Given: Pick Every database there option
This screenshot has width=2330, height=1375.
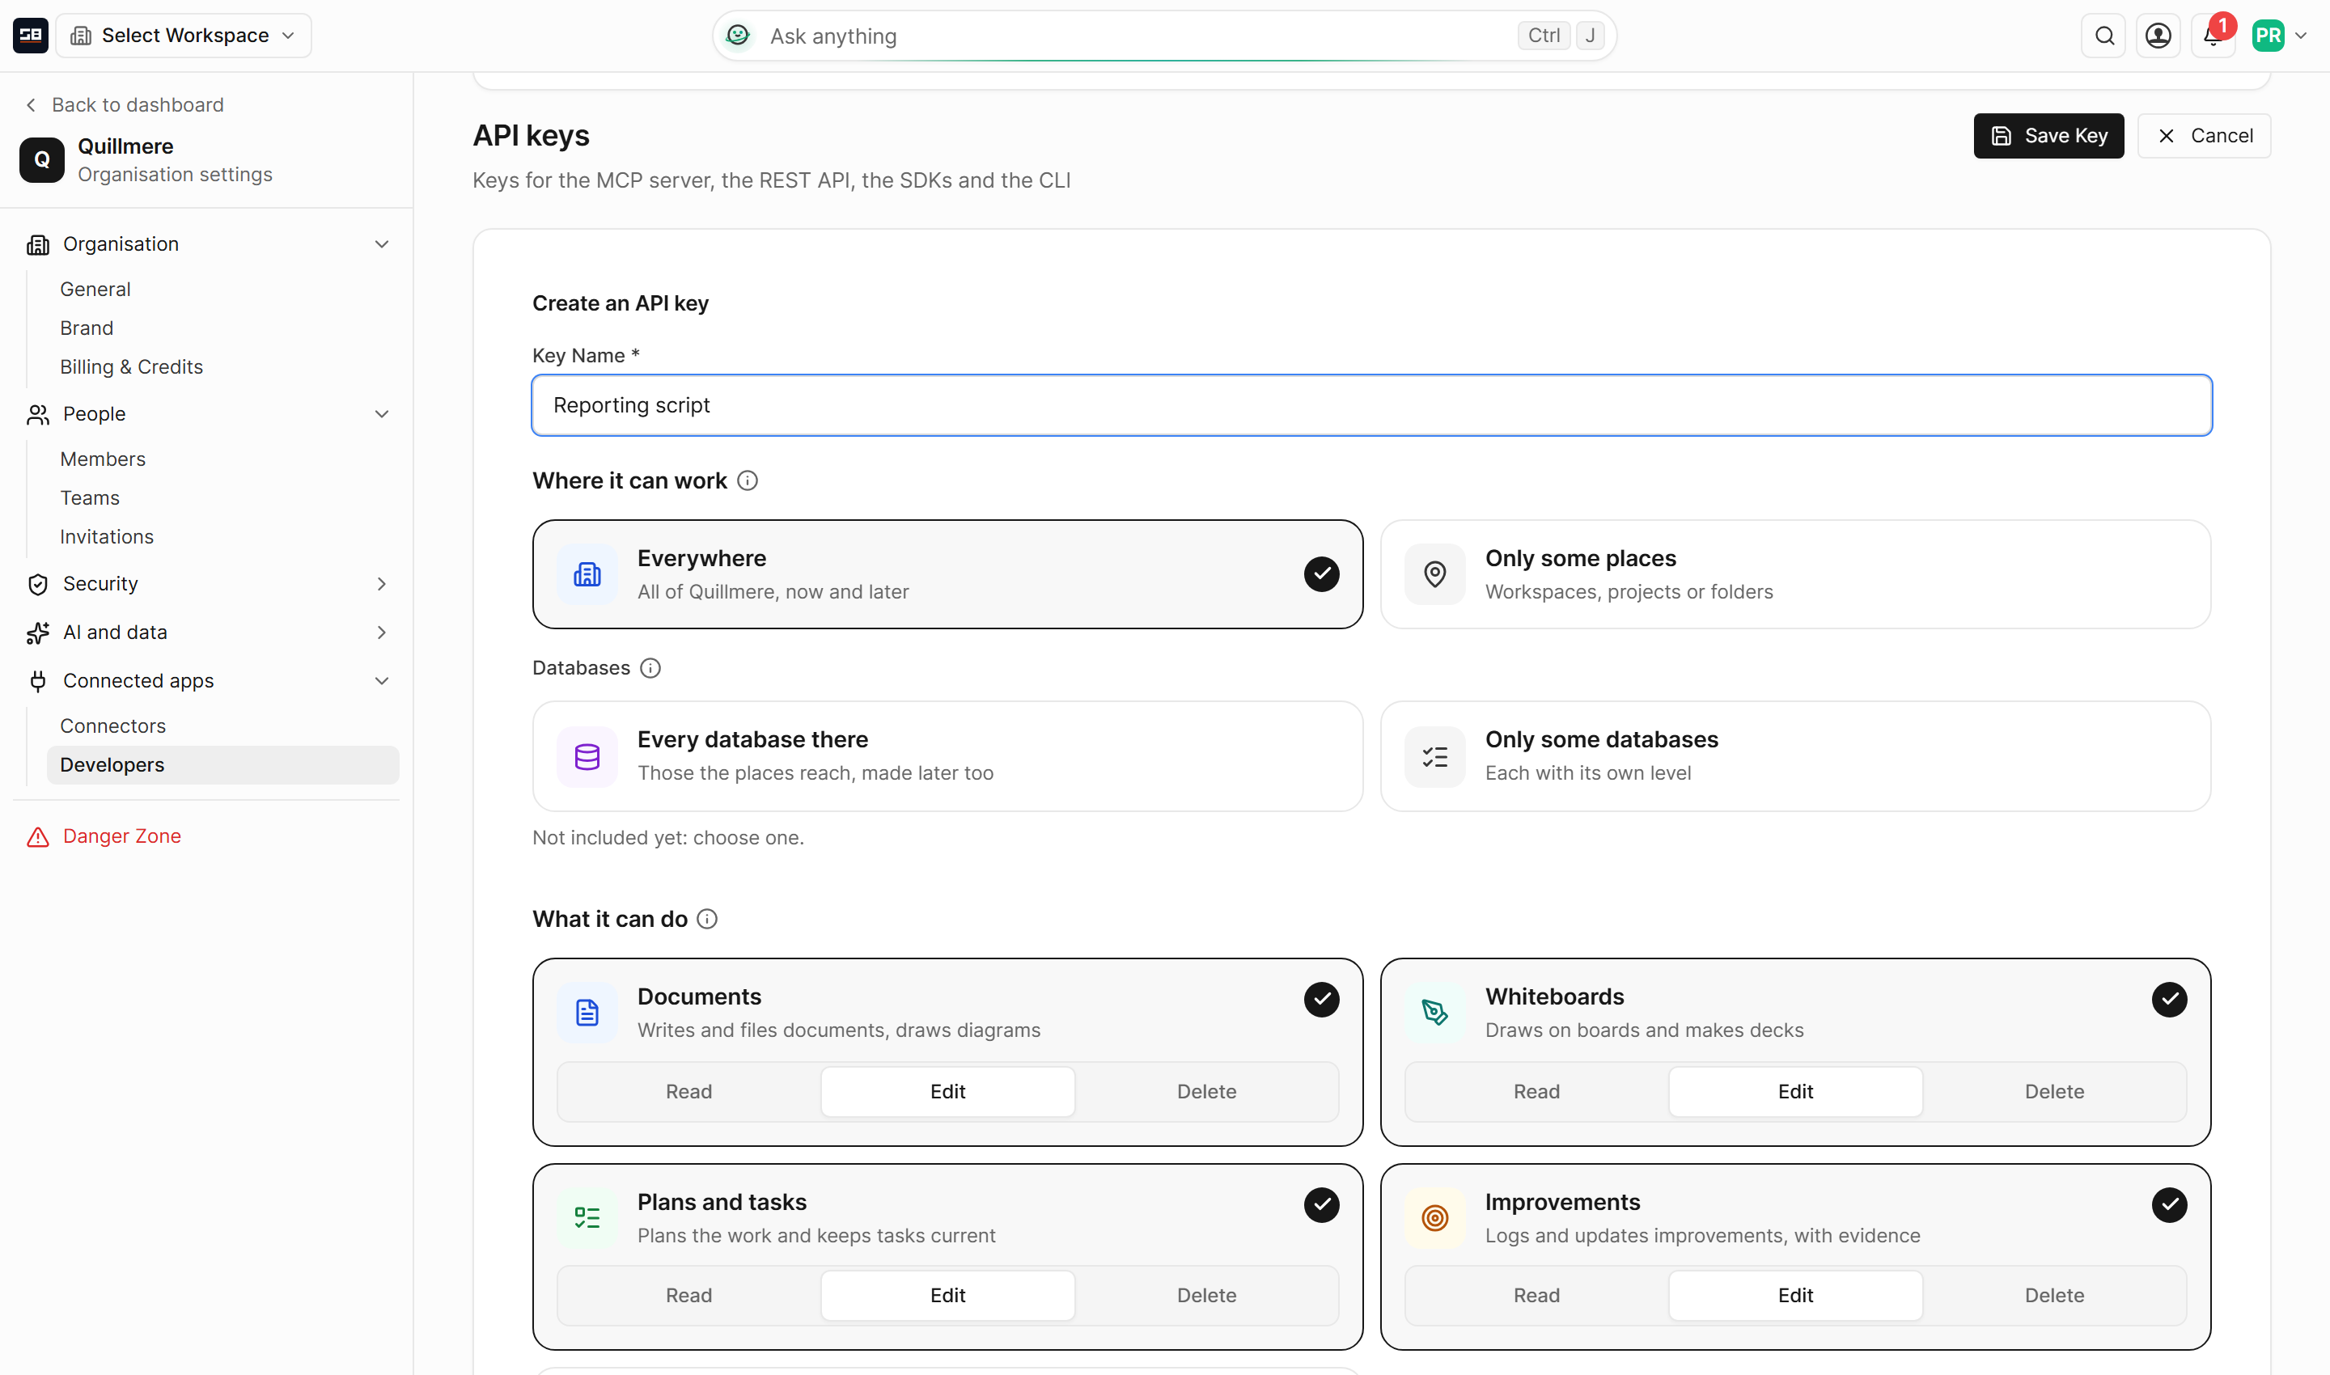Looking at the screenshot, I should 947,756.
